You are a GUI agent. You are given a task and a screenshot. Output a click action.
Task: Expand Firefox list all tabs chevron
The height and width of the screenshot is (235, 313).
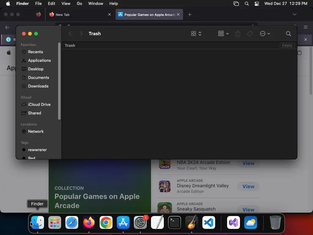294,14
